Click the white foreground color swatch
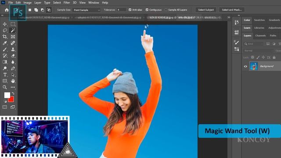 pos(7,95)
